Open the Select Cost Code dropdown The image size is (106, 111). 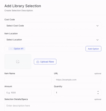coord(53,26)
